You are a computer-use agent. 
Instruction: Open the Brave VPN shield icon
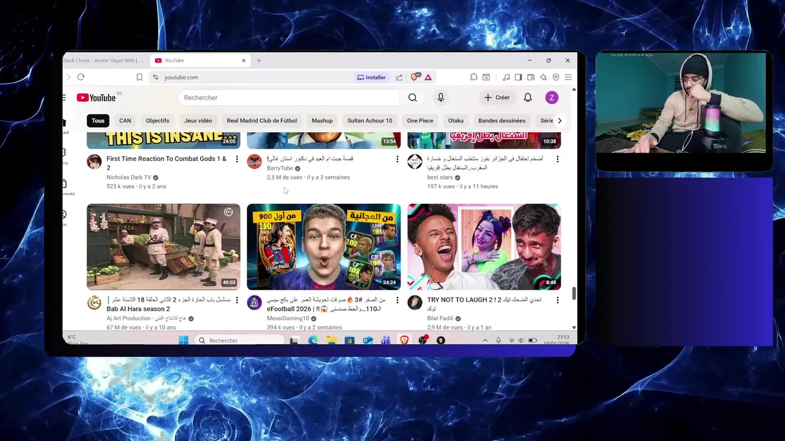556,77
